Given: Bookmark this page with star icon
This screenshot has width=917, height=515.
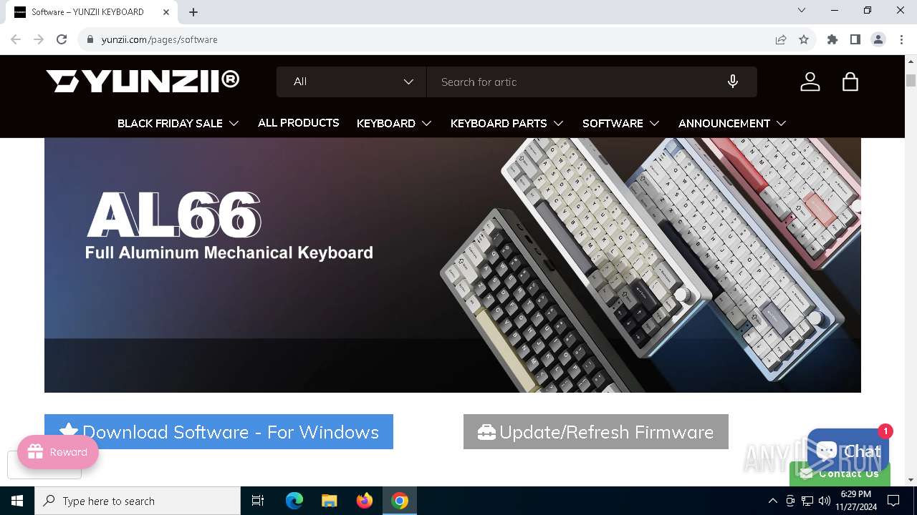Looking at the screenshot, I should [804, 39].
